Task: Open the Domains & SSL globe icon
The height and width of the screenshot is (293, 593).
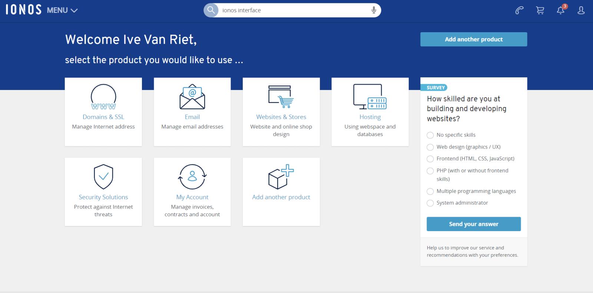Action: coord(103,97)
